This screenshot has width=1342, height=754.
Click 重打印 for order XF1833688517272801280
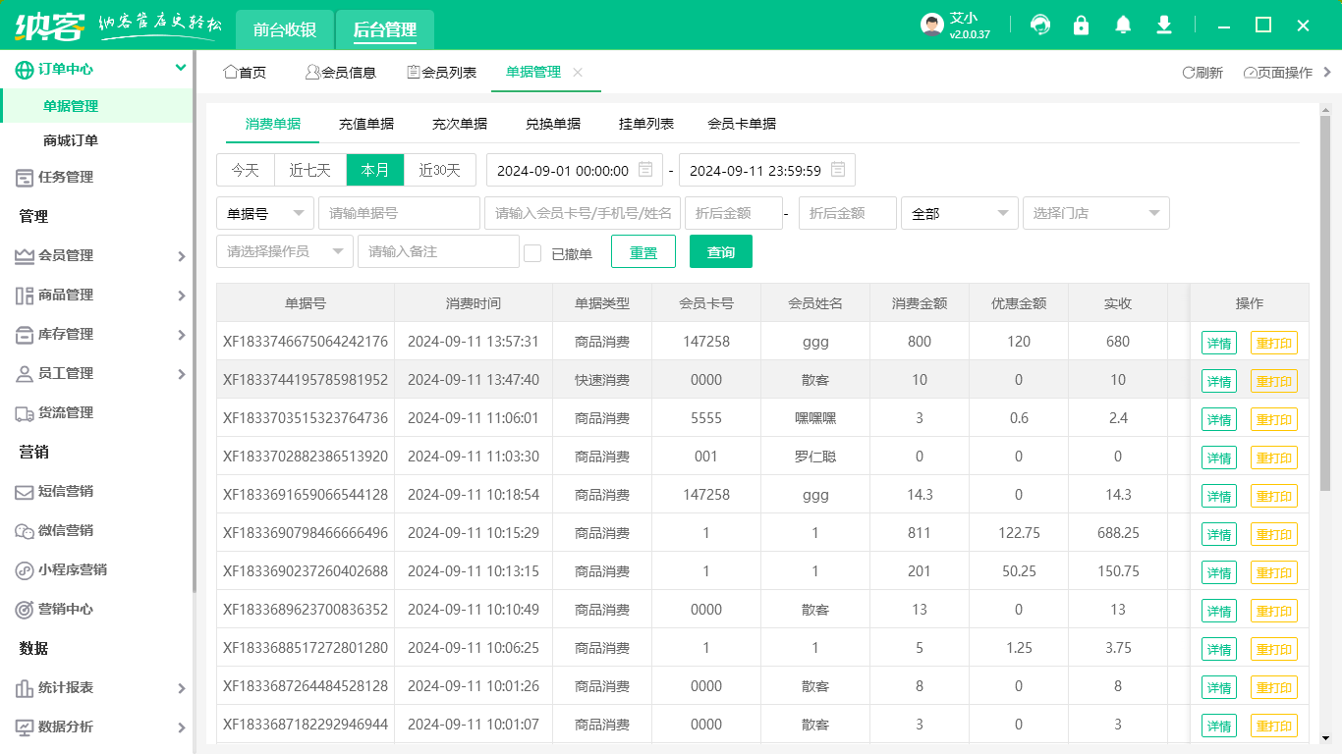[1274, 649]
